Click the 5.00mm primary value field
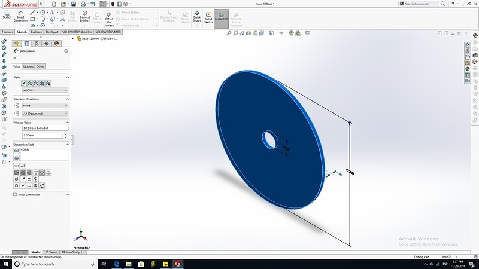The image size is (479, 269). coord(43,136)
